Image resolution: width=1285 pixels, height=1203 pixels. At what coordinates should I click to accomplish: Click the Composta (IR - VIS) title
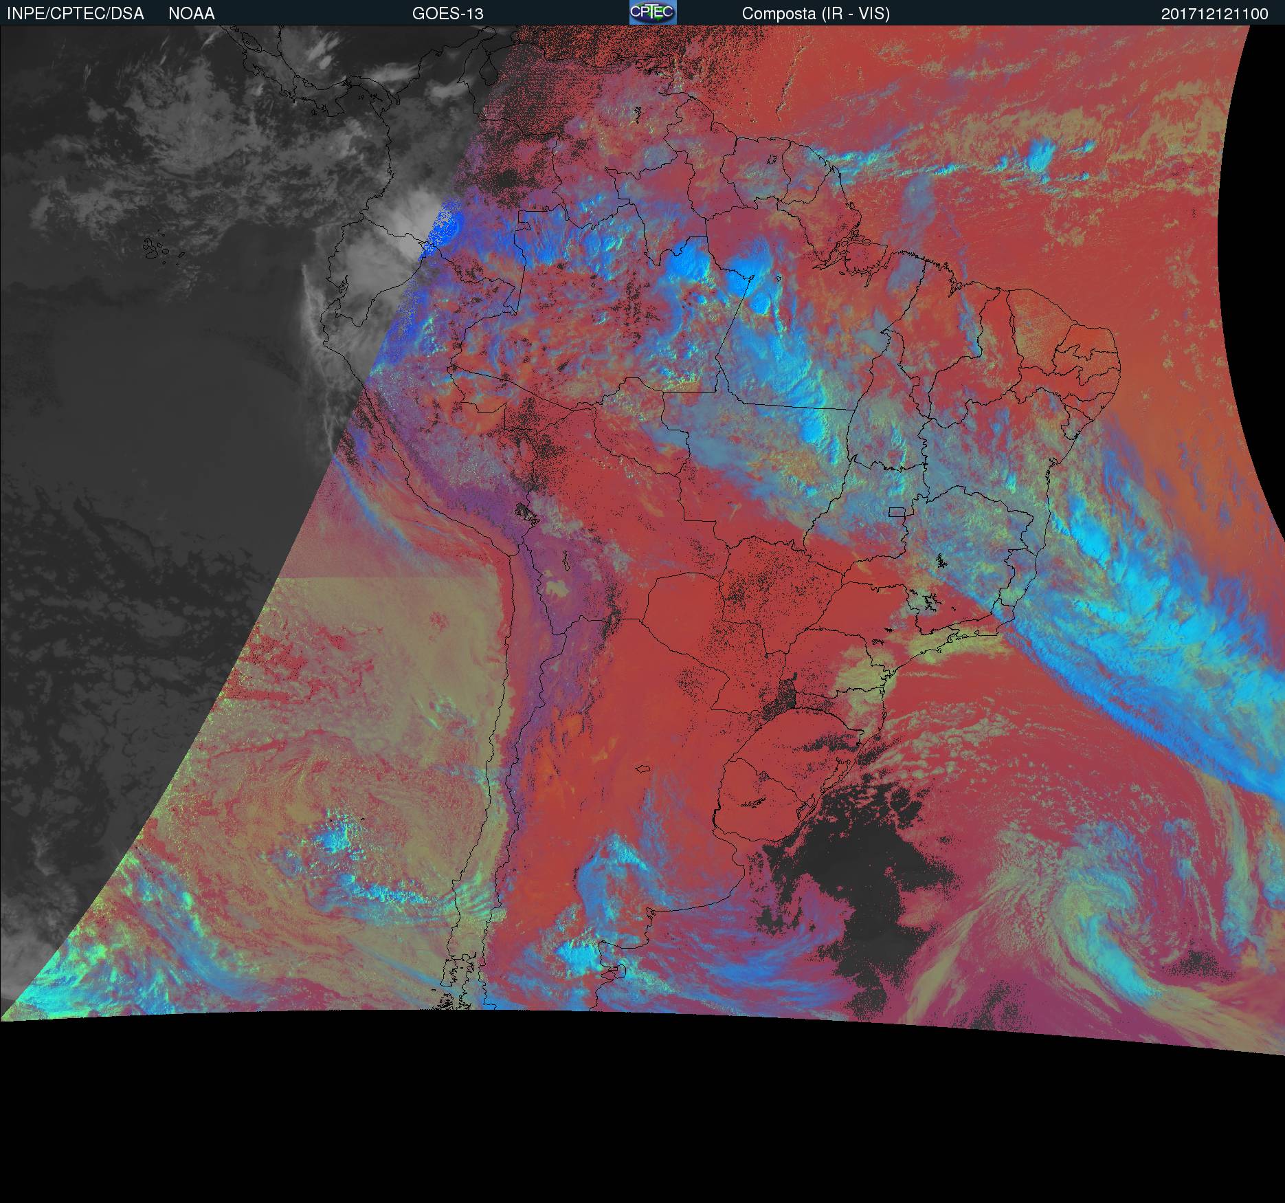pyautogui.click(x=816, y=14)
